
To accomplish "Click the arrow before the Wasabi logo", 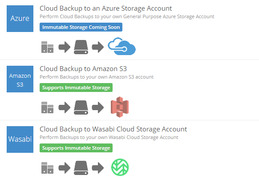I will pyautogui.click(x=98, y=168).
